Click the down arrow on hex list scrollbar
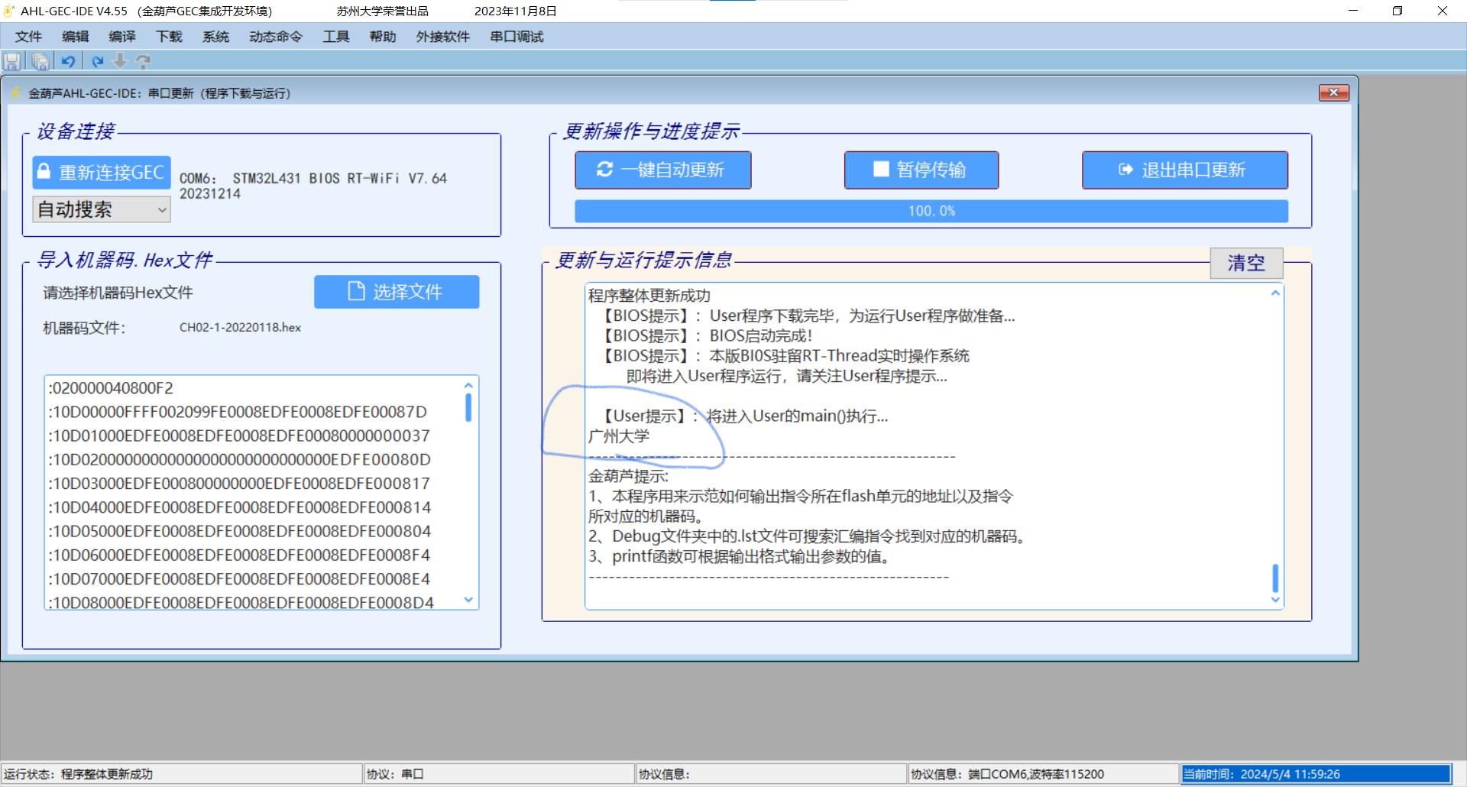Viewport: 1467px width, 787px height. (468, 601)
